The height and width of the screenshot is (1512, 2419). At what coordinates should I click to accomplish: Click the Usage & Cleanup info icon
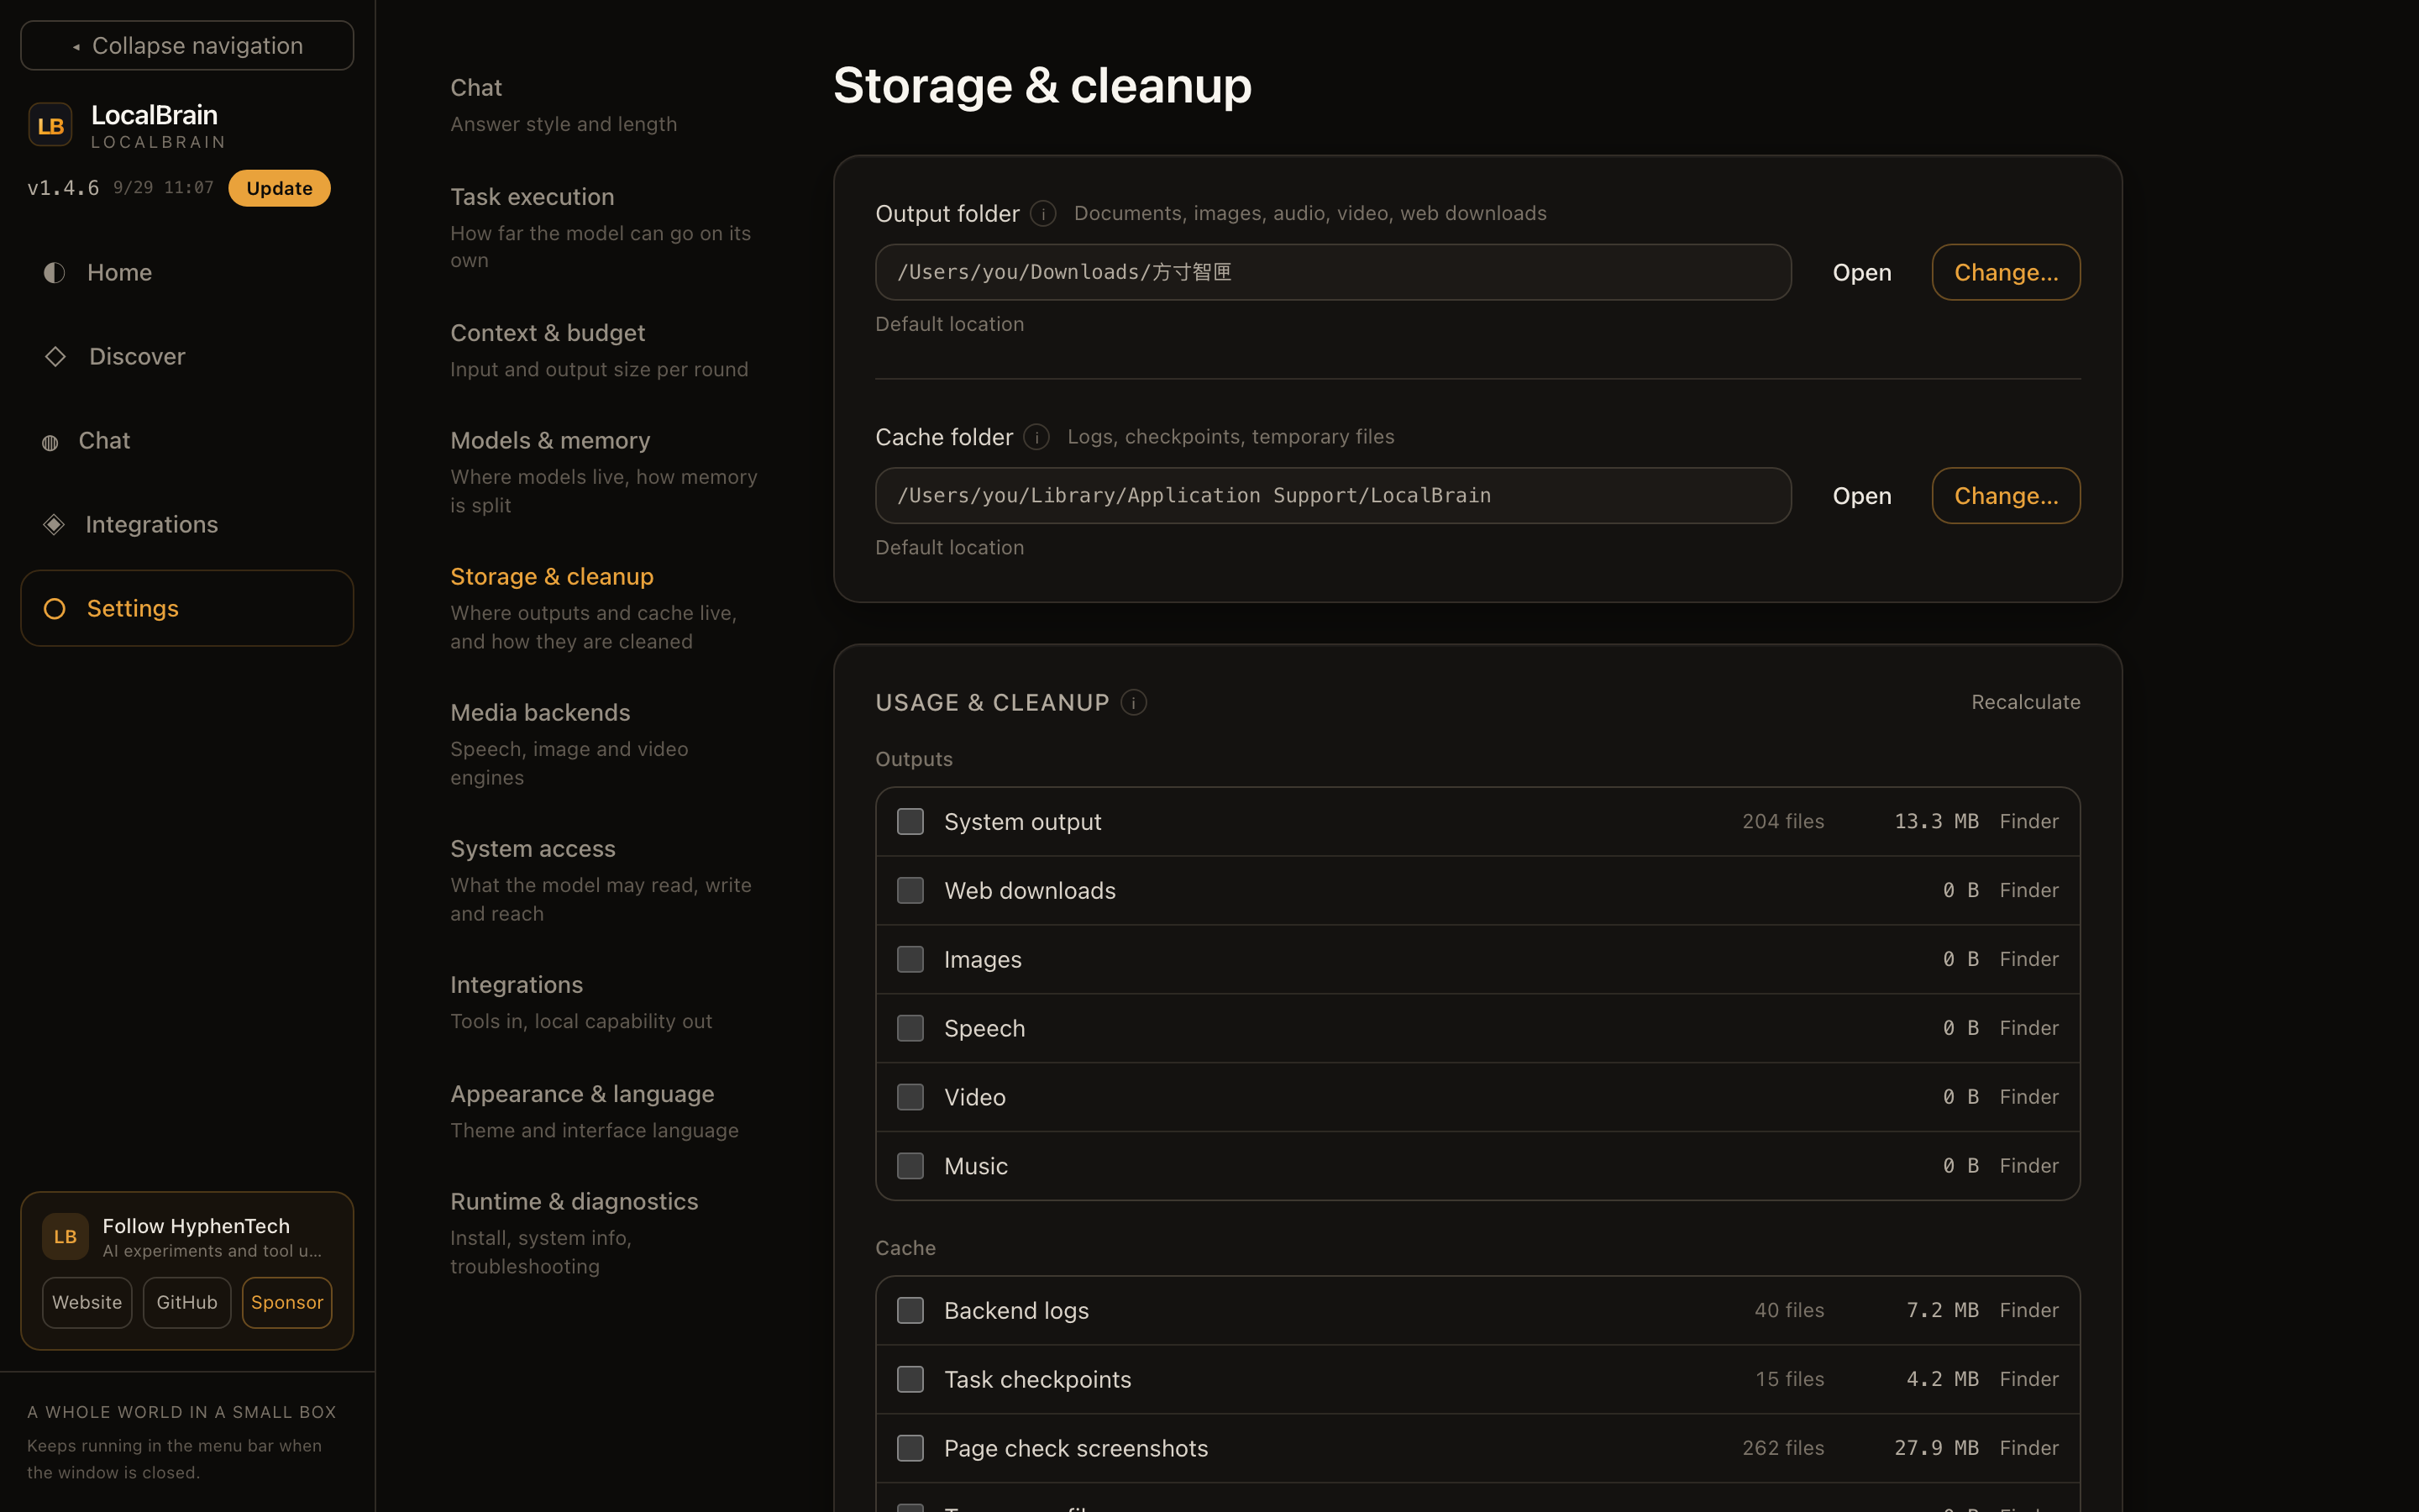tap(1134, 702)
